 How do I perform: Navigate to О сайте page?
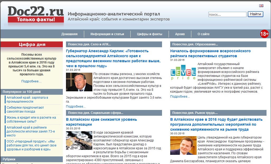[203, 34]
